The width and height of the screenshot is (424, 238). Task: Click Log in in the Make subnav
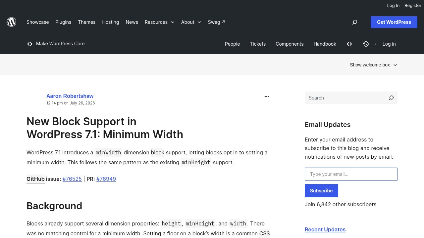pos(389,44)
